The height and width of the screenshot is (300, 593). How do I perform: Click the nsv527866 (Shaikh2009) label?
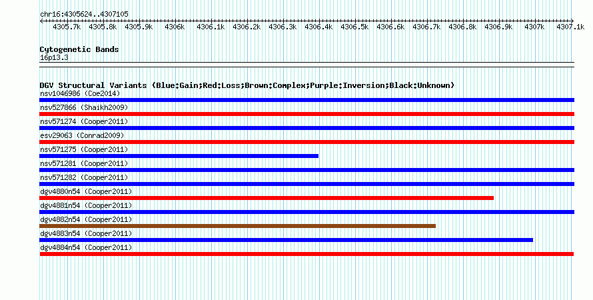(x=84, y=107)
